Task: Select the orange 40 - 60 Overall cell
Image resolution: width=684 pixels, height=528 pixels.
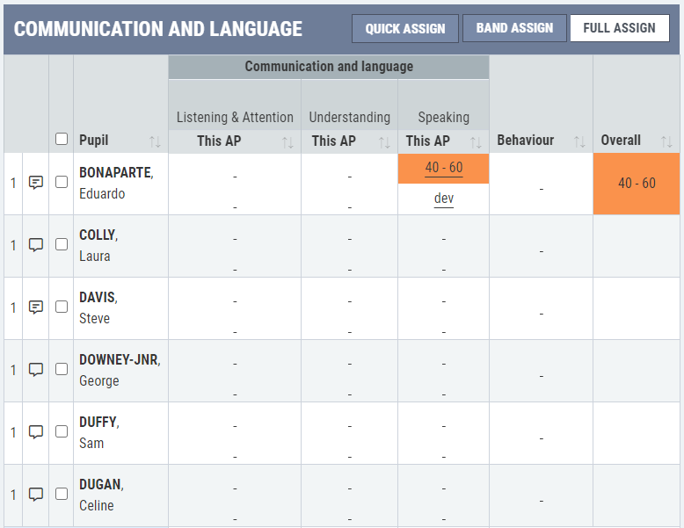Action: 637,184
